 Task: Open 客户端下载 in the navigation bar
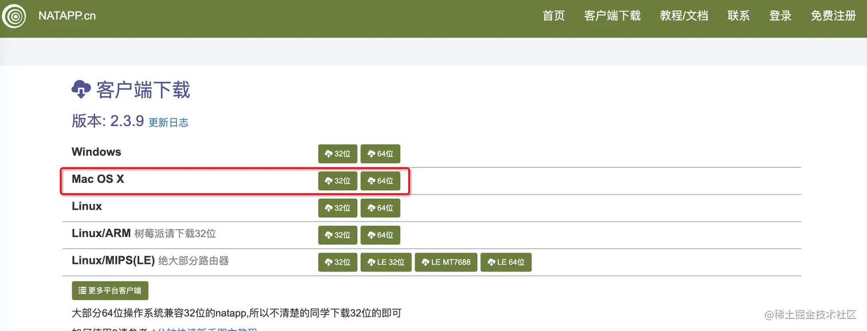612,16
